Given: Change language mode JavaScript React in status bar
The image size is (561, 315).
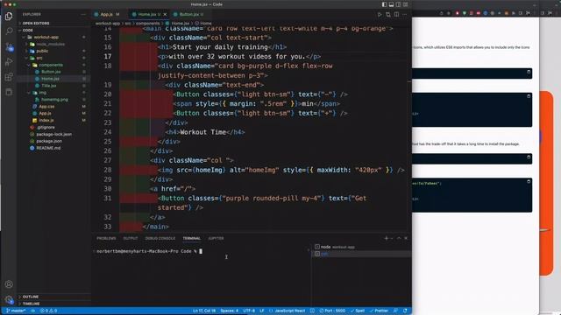Looking at the screenshot, I should [290, 311].
